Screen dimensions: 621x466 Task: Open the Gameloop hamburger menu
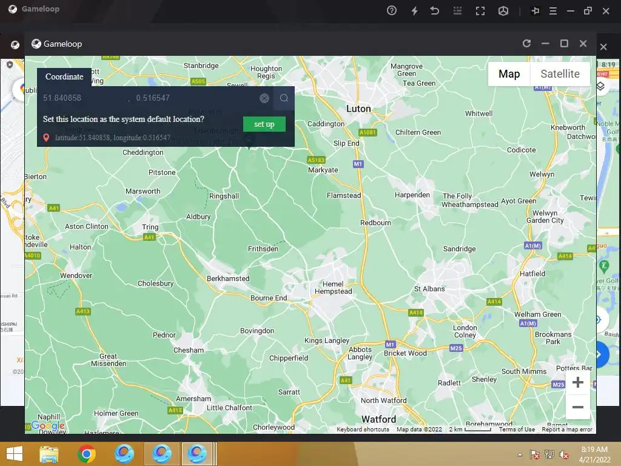[x=553, y=11]
